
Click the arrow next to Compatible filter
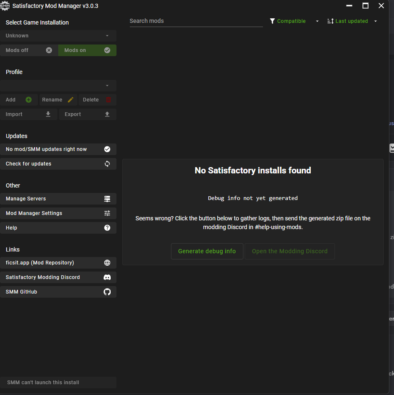(317, 21)
